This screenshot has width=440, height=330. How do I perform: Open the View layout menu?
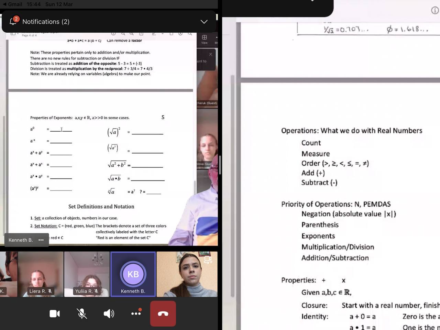(205, 39)
